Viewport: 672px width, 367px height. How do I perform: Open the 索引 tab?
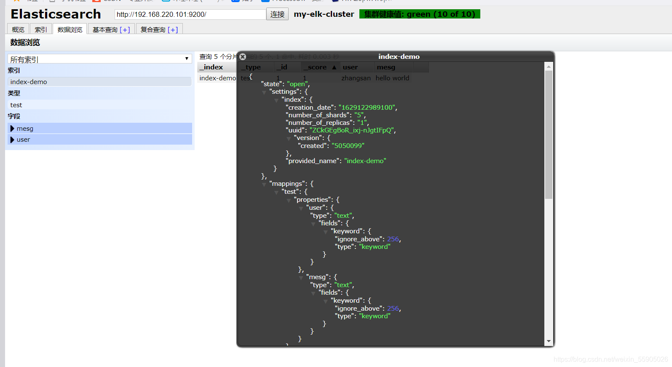coord(41,29)
